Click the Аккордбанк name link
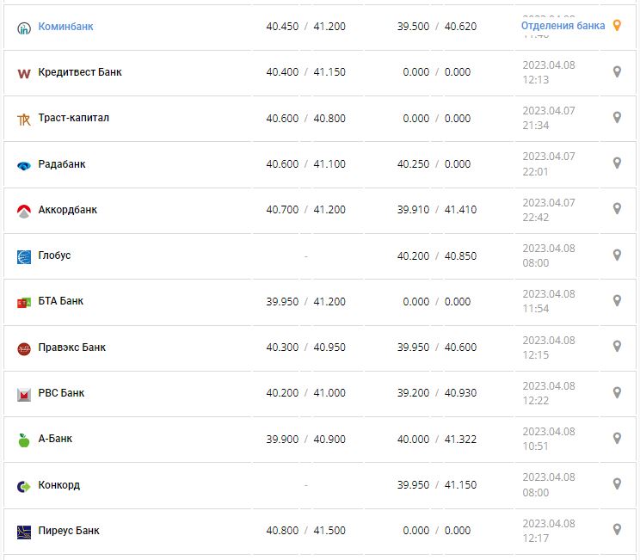 [x=68, y=210]
